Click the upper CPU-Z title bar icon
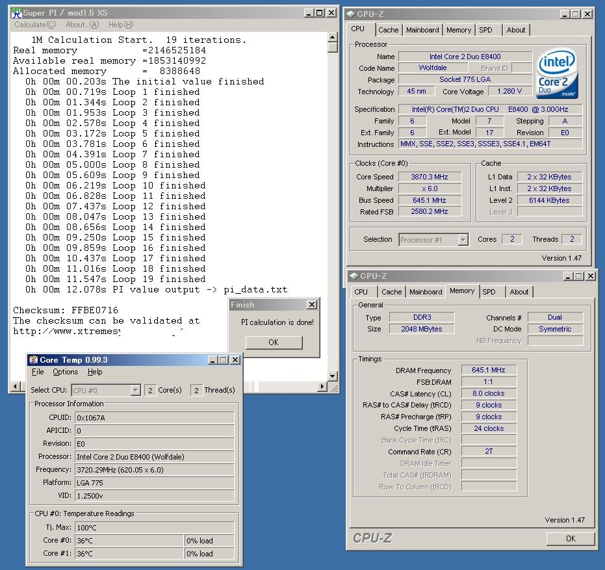The height and width of the screenshot is (570, 605). [x=351, y=14]
